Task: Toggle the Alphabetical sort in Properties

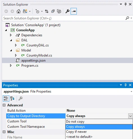Action: pos(12,98)
